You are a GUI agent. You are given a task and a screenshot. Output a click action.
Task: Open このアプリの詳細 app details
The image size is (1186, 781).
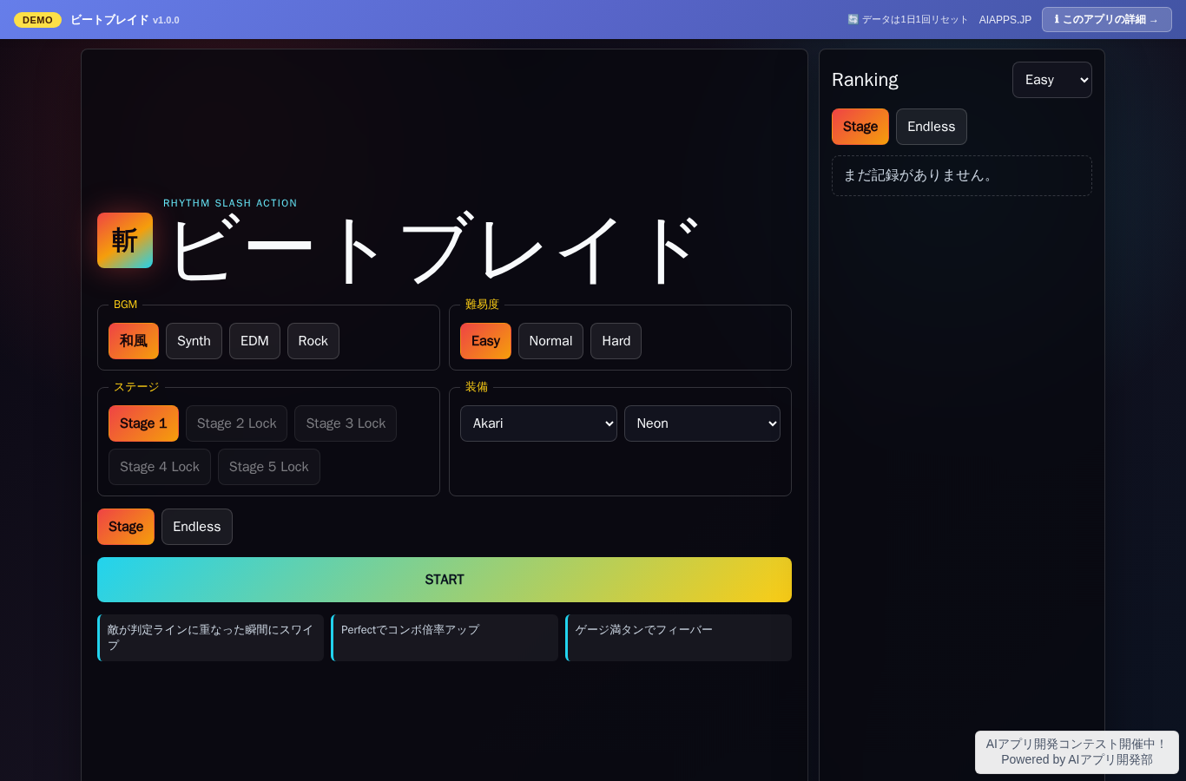point(1107,19)
